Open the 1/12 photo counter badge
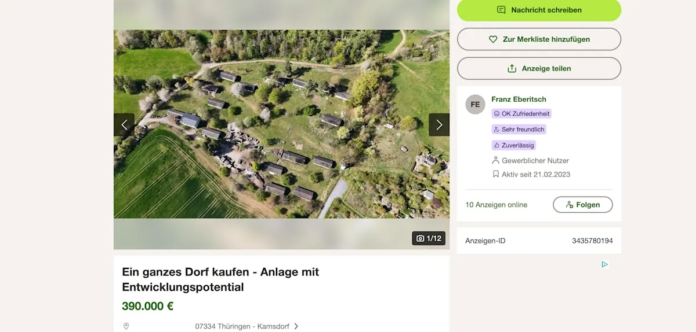The image size is (696, 332). click(x=429, y=238)
